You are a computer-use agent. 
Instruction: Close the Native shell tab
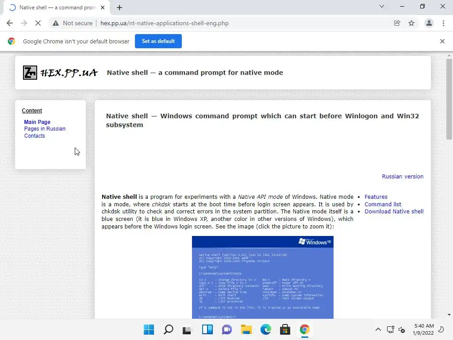(103, 8)
